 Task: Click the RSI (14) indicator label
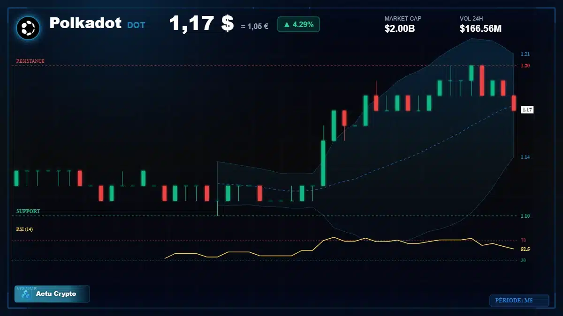point(24,229)
